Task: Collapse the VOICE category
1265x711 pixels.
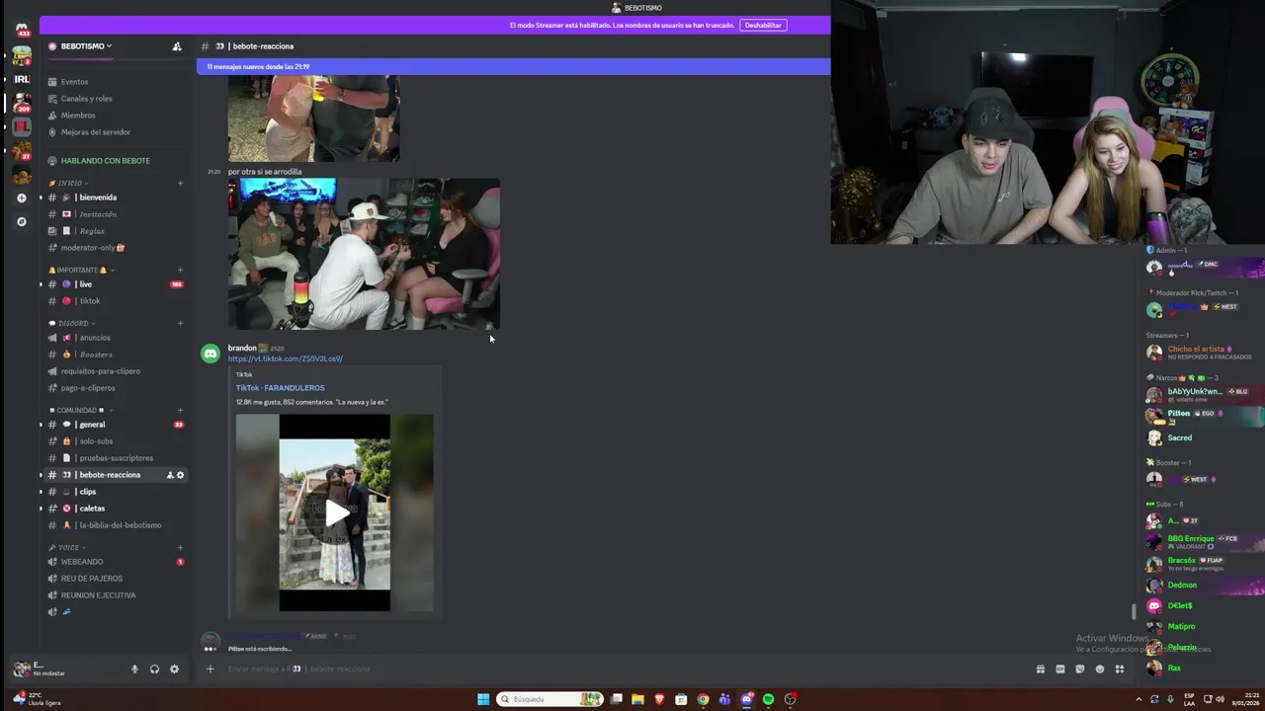Action: pyautogui.click(x=67, y=547)
